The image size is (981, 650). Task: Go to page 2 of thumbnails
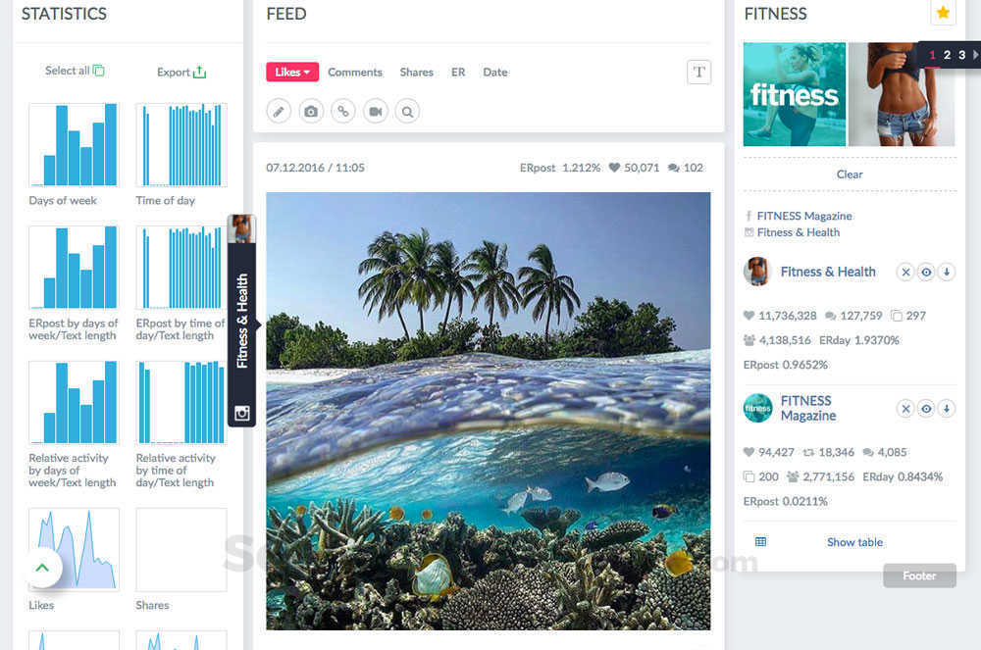tap(948, 55)
